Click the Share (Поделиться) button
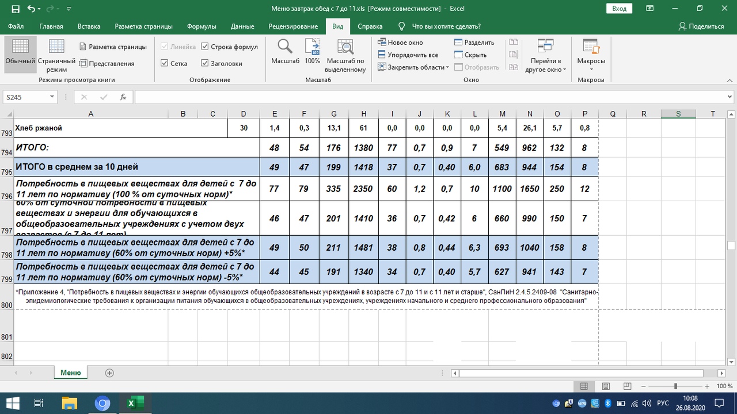737x414 pixels. tap(701, 26)
